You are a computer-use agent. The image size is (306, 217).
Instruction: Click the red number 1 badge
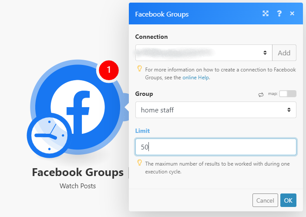click(109, 70)
